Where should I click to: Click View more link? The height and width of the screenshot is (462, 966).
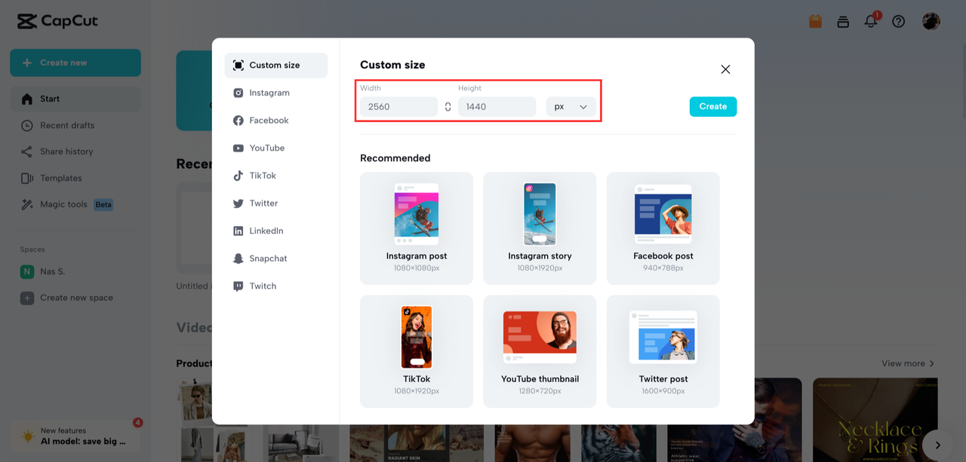click(908, 364)
